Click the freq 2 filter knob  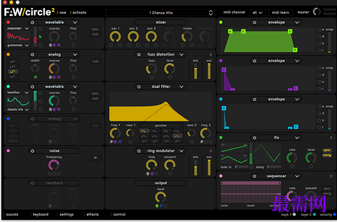coord(206,133)
